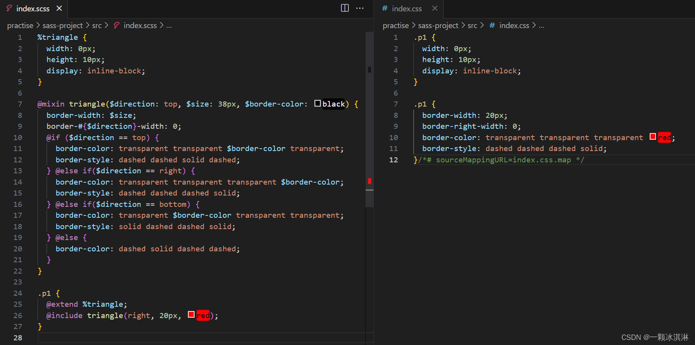Click 'border-right-width: 0;' in index.css
The image size is (695, 345).
click(472, 126)
